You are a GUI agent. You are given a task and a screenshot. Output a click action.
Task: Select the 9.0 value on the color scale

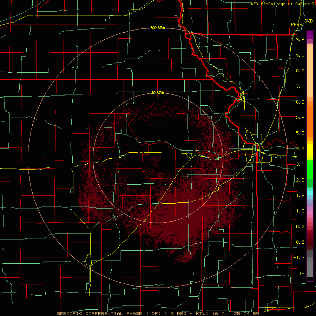coord(300,55)
